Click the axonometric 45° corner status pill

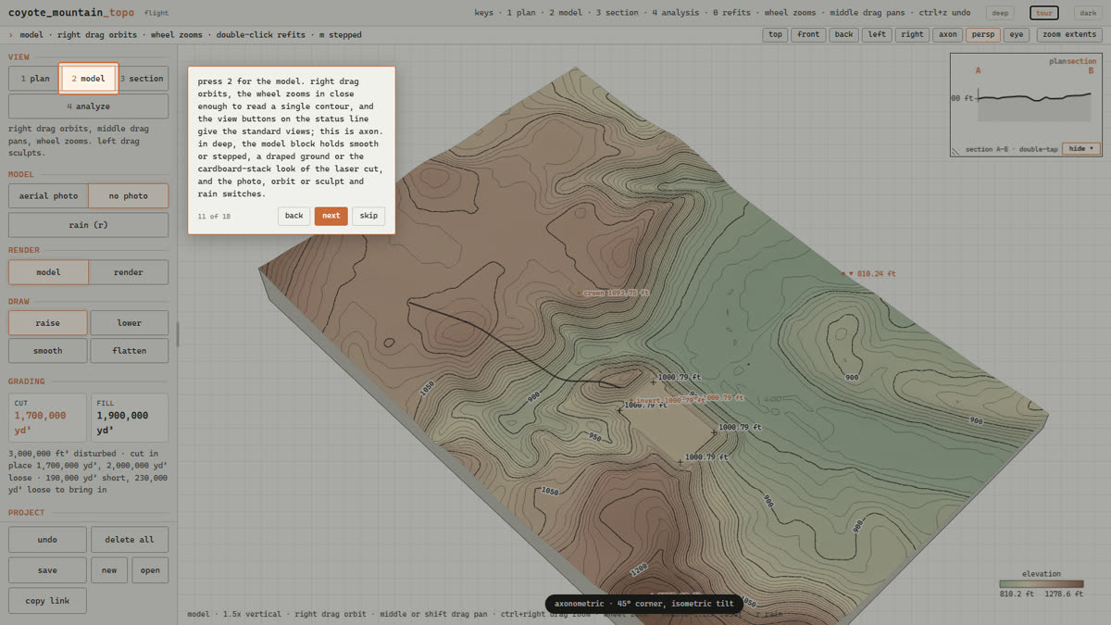click(x=643, y=604)
